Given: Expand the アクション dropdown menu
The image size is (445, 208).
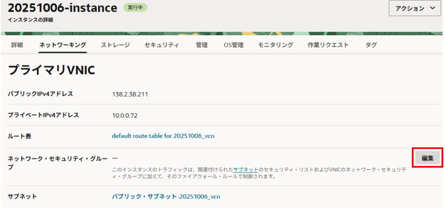Looking at the screenshot, I should coord(415,8).
